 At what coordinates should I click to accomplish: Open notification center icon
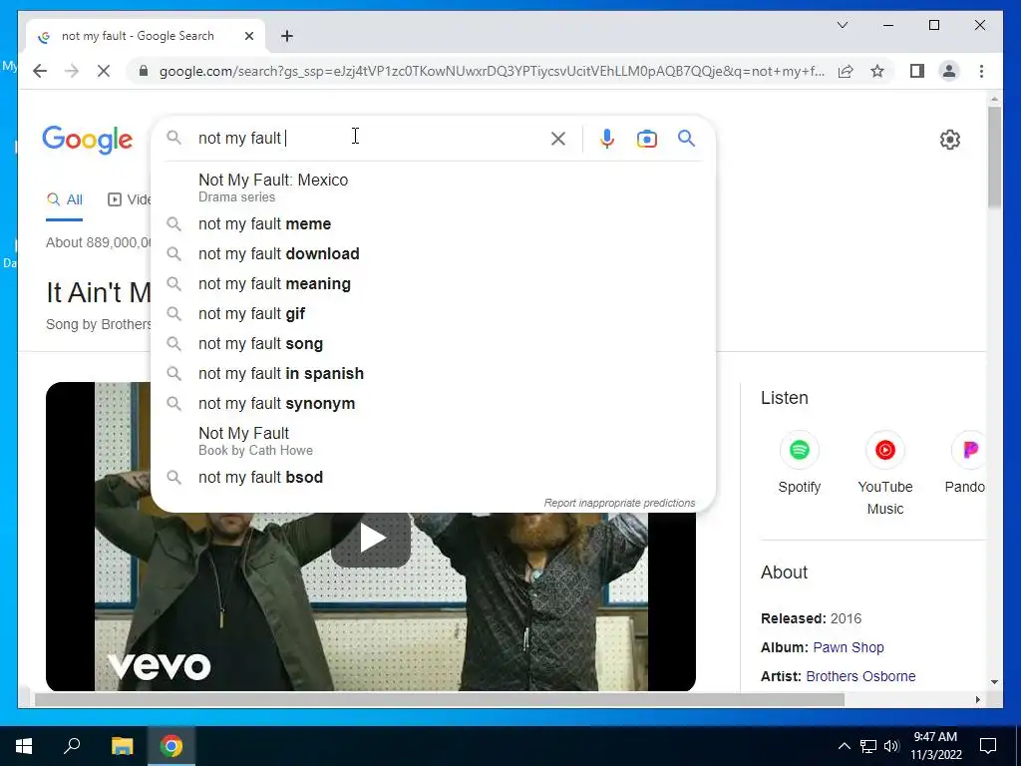[x=988, y=746]
